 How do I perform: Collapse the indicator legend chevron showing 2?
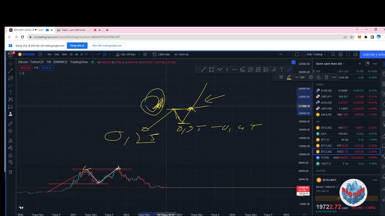pos(21,73)
